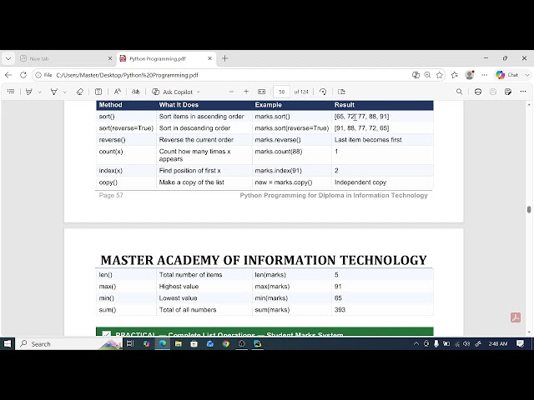Click the Add text box tool
Image resolution: width=534 pixels, height=400 pixels.
[98, 92]
